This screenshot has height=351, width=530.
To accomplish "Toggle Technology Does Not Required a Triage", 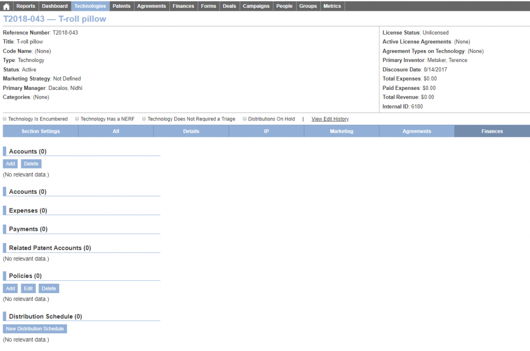I will point(144,119).
